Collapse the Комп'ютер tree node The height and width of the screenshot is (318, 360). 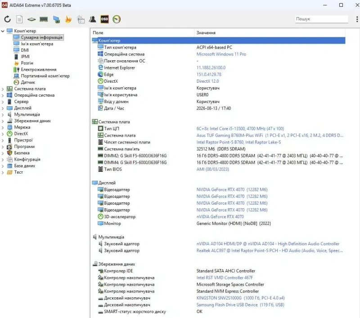(3, 31)
